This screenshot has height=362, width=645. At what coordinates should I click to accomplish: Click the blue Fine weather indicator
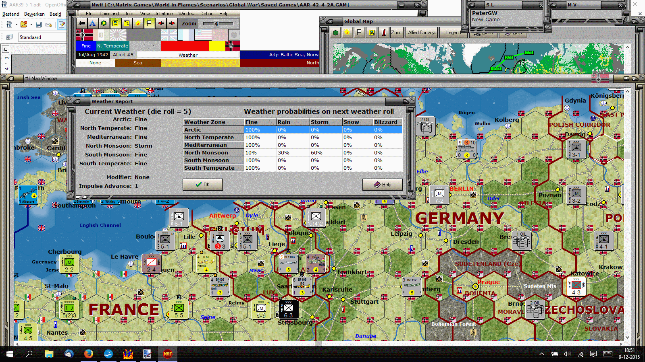coord(86,46)
